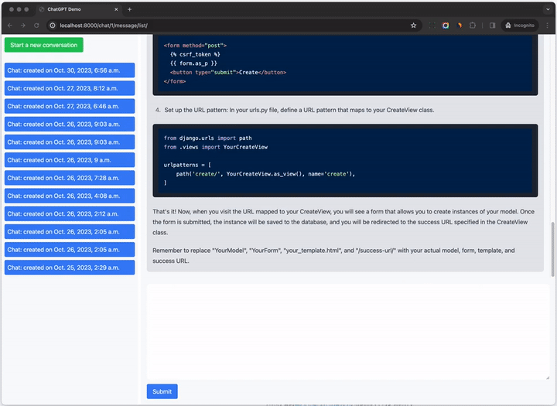Click the urlpatterns code line
Screen dimensions: 557x406
click(x=187, y=165)
